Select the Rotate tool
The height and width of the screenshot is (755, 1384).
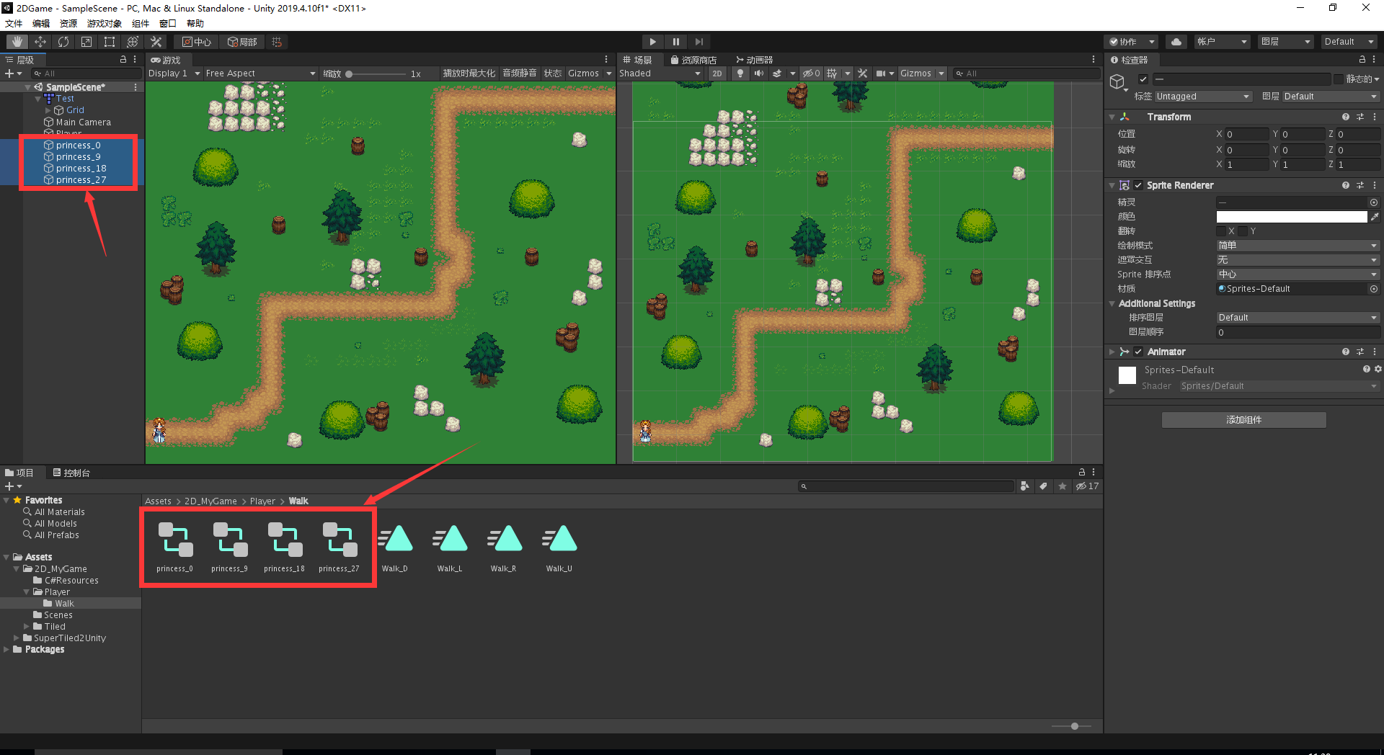[63, 41]
